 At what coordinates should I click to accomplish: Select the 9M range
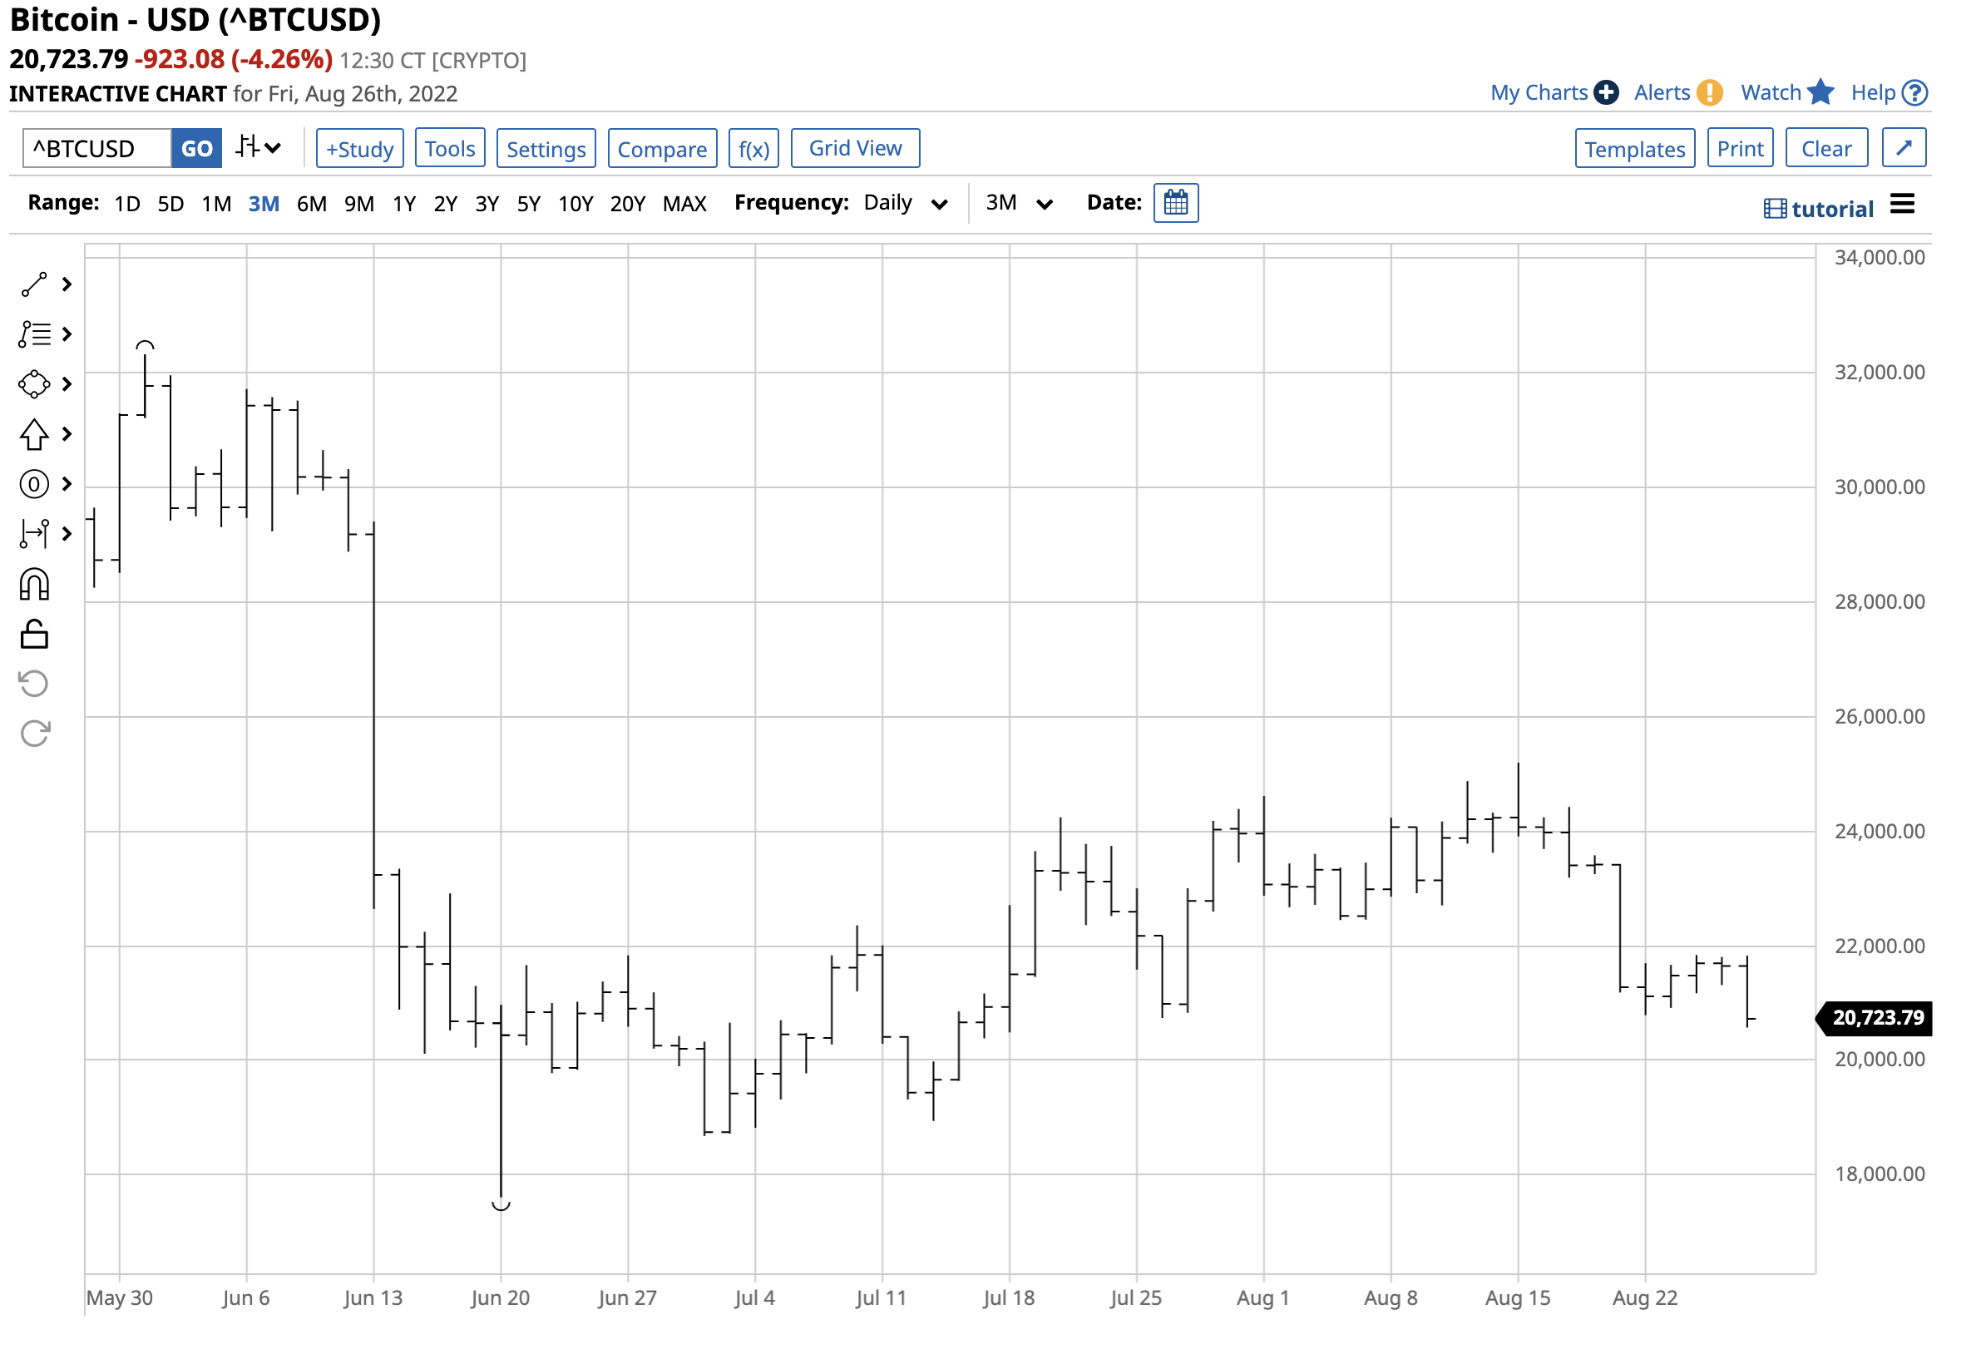coord(359,204)
